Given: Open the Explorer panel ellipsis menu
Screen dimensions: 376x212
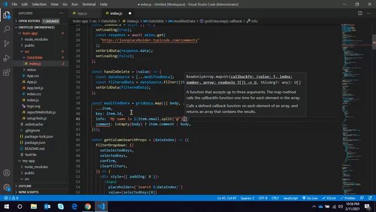Looking at the screenshot, I should click(61, 13).
